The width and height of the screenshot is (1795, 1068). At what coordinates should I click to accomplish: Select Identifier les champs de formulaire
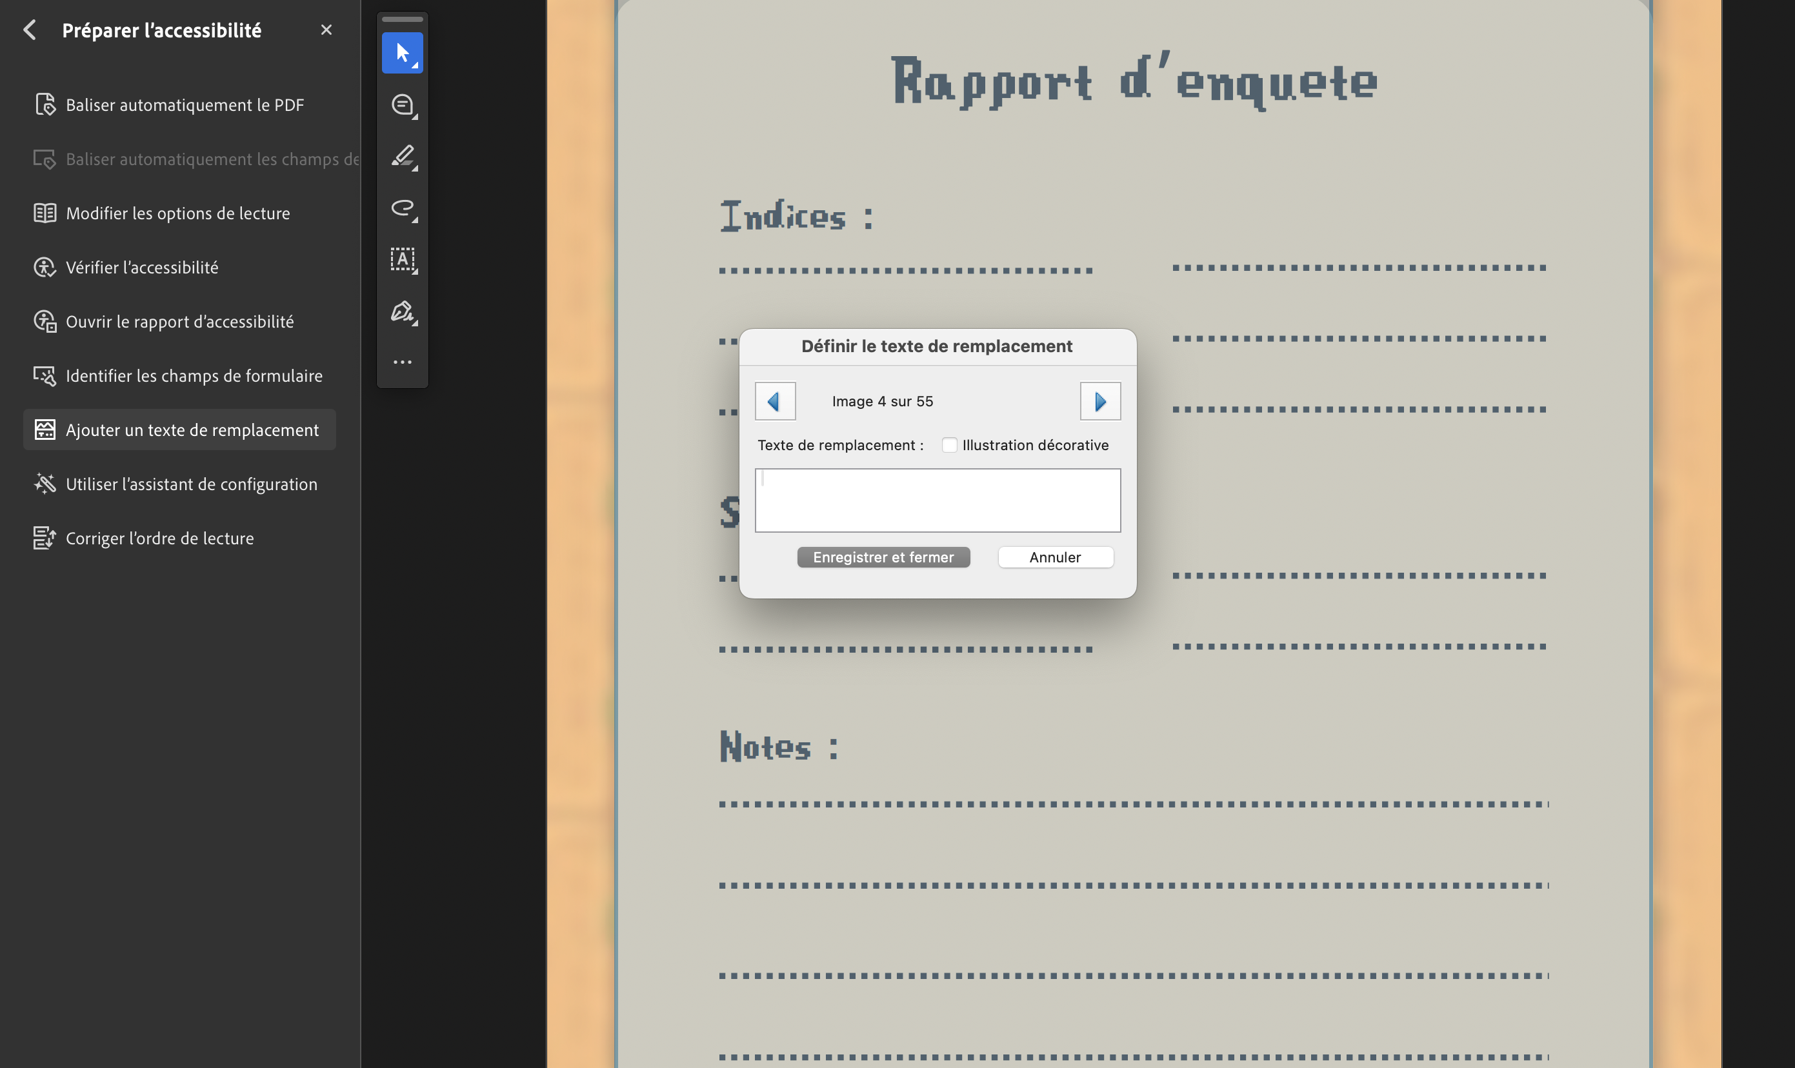tap(180, 376)
